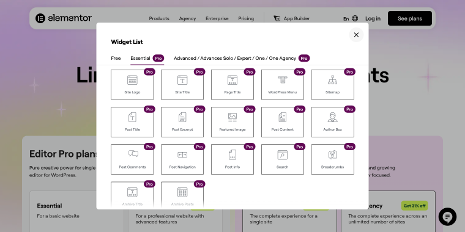Screen dimensions: 465x232
Task: Click the WordPress Menu widget icon
Action: point(283,80)
